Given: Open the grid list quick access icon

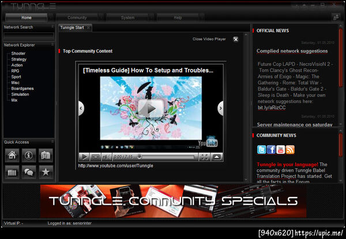Looking at the screenshot, I should point(12,172).
